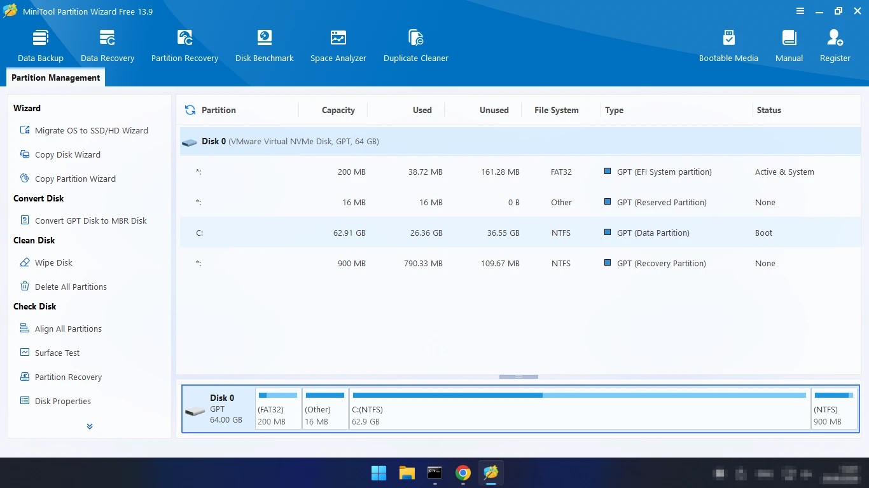Click the (Other) 16 MB block in disk map
This screenshot has width=869, height=488.
click(x=325, y=409)
